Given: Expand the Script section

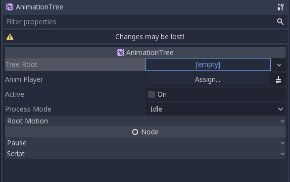Looking at the screenshot, I should [145, 154].
